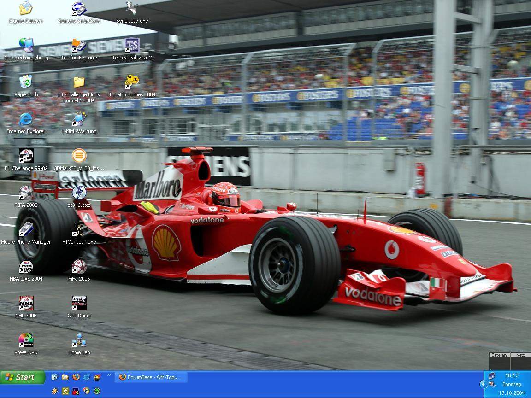Select the Telefon Explorer shortcut
This screenshot has height=398, width=531.
pos(79,49)
